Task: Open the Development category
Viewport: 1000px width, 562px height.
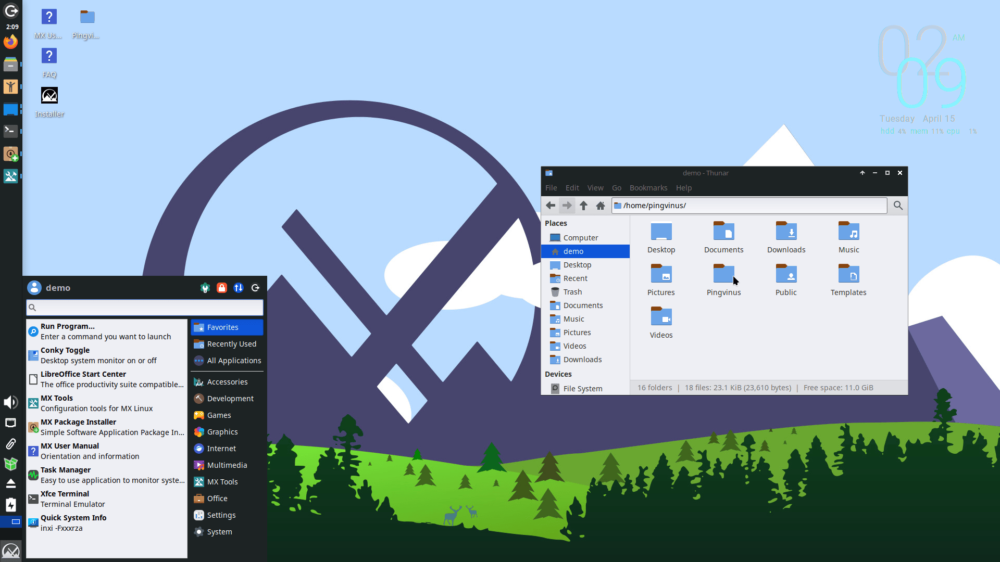Action: (x=227, y=399)
